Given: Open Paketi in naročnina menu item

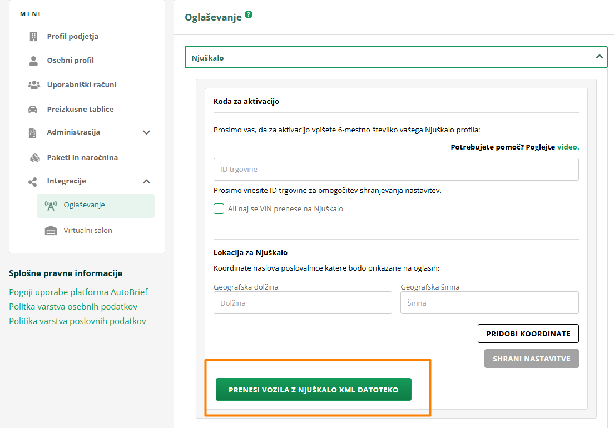Looking at the screenshot, I should [82, 157].
